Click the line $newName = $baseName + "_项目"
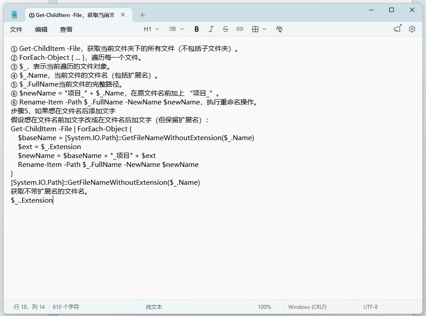The height and width of the screenshot is (316, 426). pos(87,156)
